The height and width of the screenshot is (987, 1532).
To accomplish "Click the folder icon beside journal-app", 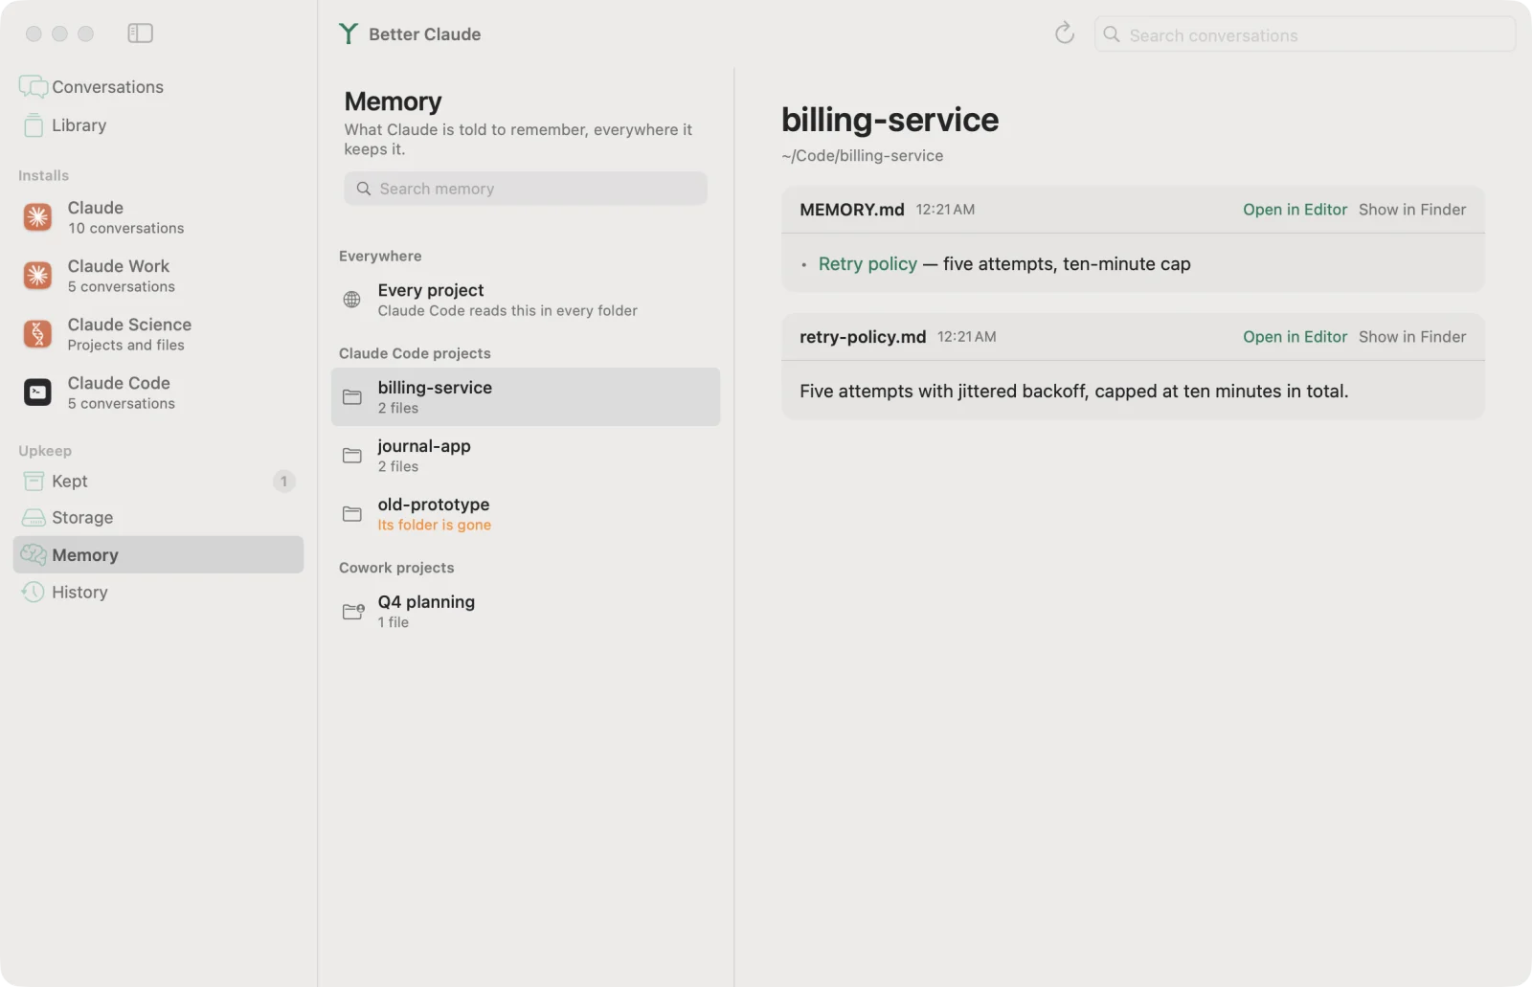I will click(352, 456).
